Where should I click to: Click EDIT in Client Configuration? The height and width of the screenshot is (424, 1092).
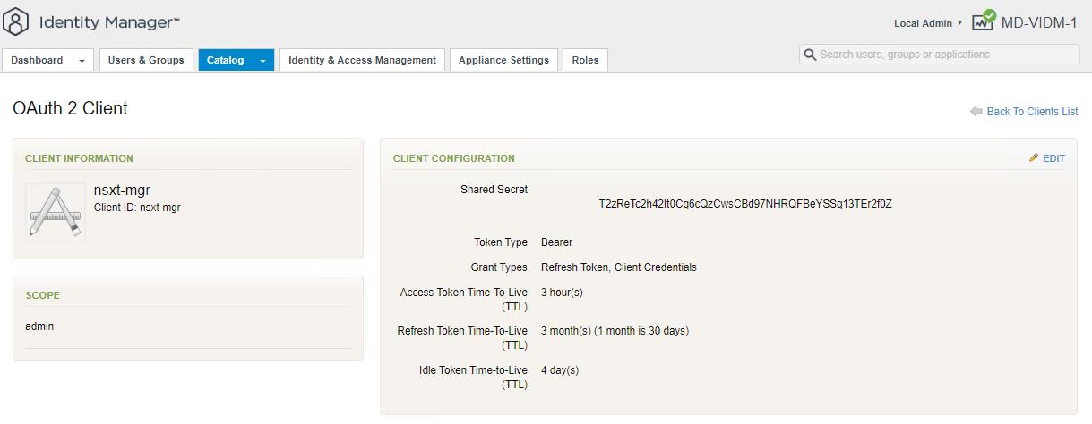pyautogui.click(x=1053, y=158)
